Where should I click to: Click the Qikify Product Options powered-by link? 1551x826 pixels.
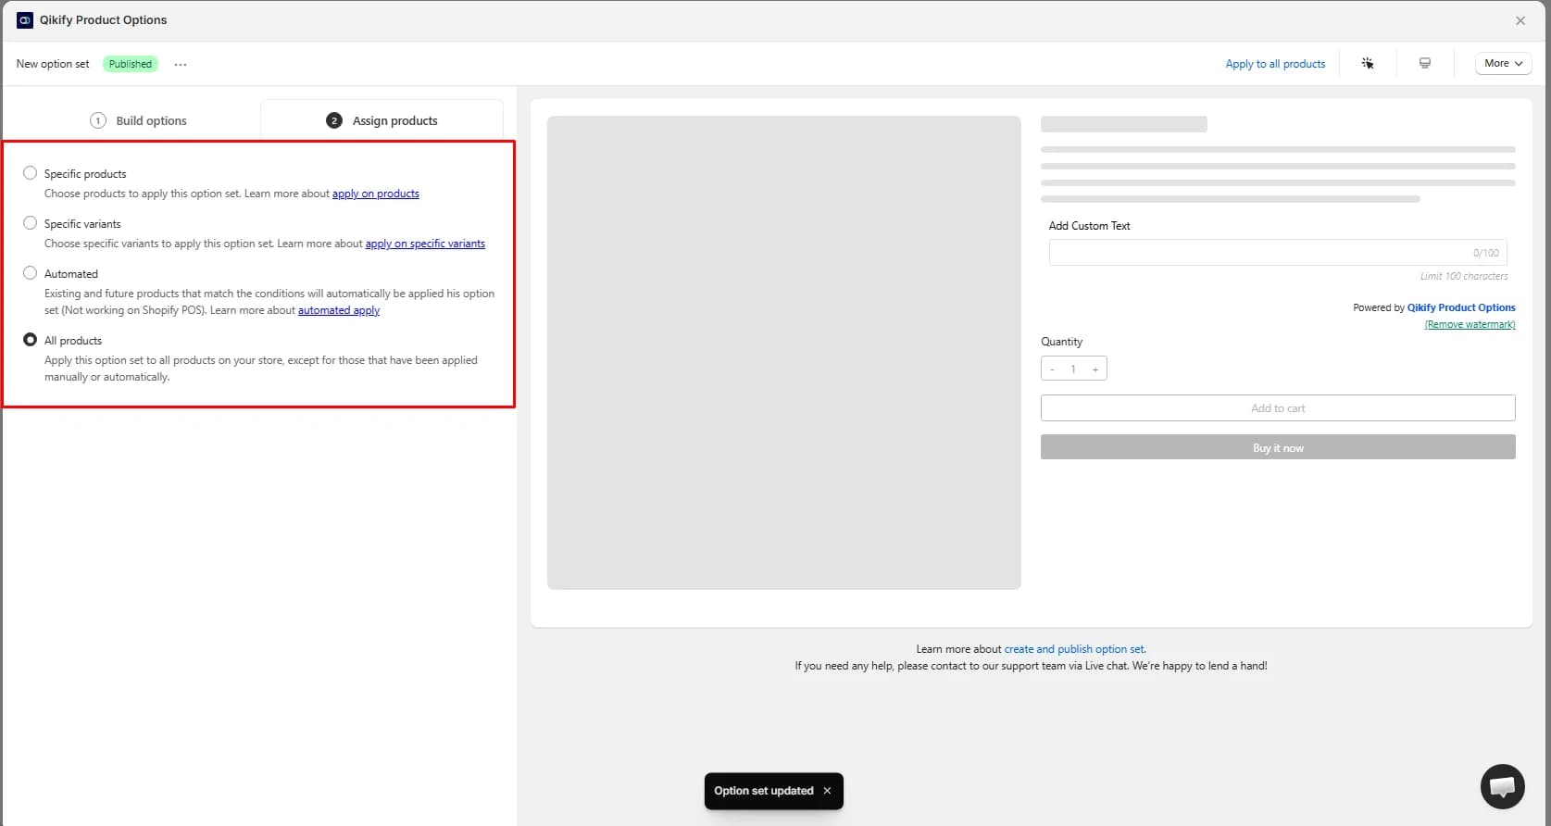point(1461,307)
